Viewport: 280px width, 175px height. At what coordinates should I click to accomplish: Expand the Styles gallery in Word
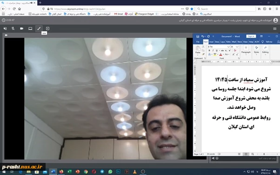coord(256,50)
